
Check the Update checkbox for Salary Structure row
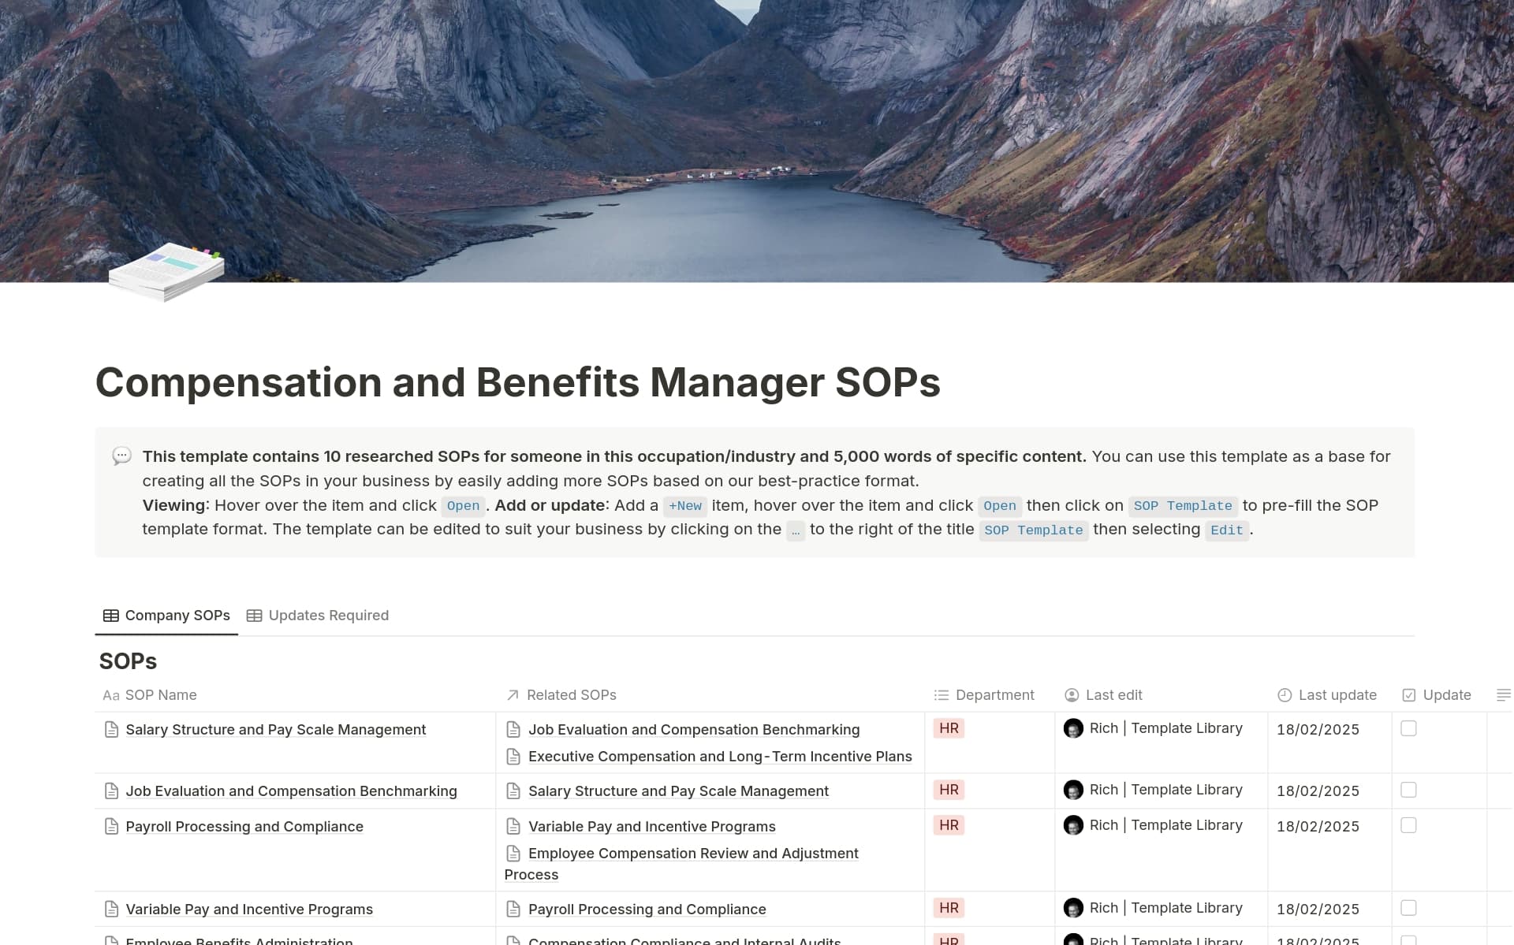(x=1408, y=729)
